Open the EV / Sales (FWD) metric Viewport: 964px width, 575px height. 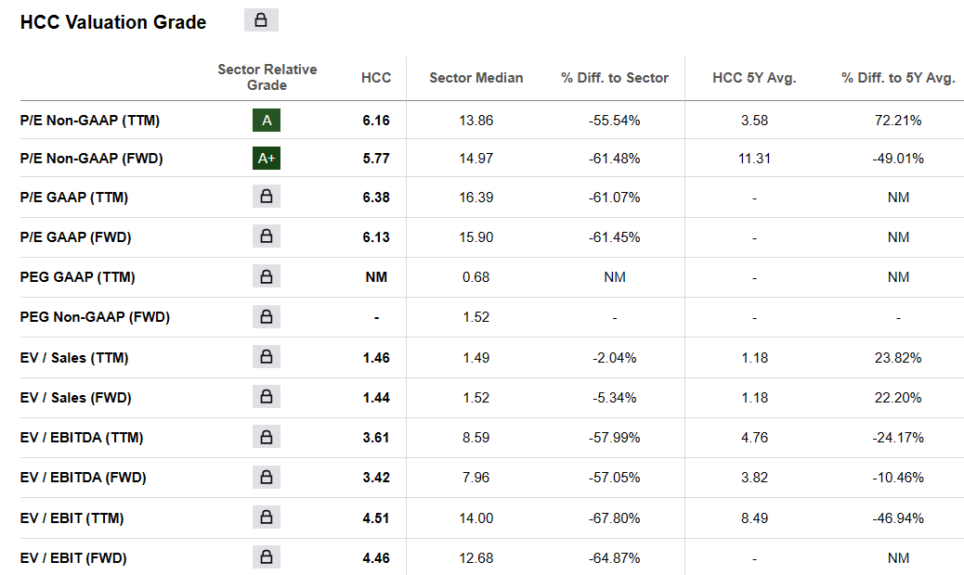point(75,398)
